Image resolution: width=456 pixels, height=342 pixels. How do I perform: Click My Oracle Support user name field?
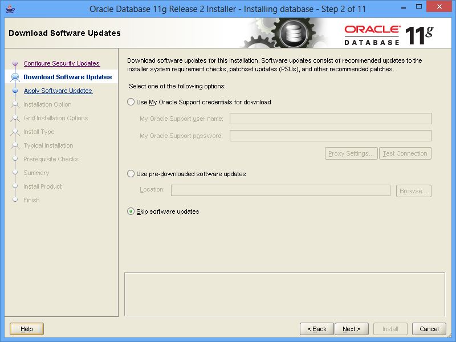331,119
